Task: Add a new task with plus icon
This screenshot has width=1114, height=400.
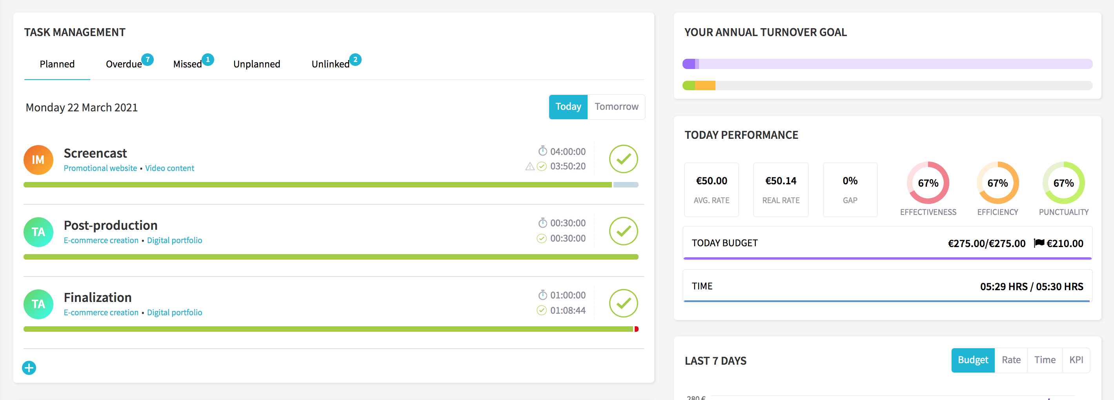Action: [x=29, y=368]
